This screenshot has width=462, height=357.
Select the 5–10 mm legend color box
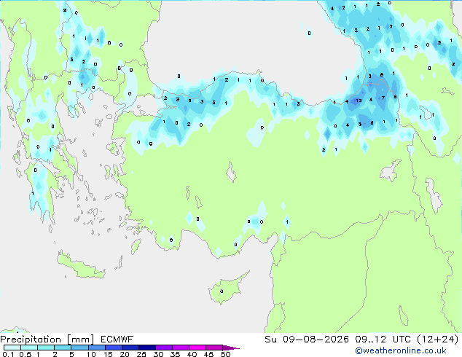point(79,348)
